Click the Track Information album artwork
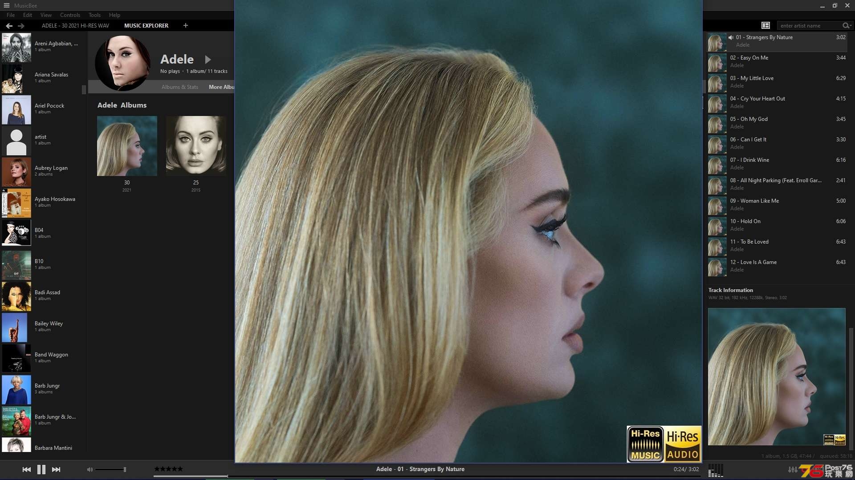This screenshot has width=855, height=480. [x=777, y=377]
